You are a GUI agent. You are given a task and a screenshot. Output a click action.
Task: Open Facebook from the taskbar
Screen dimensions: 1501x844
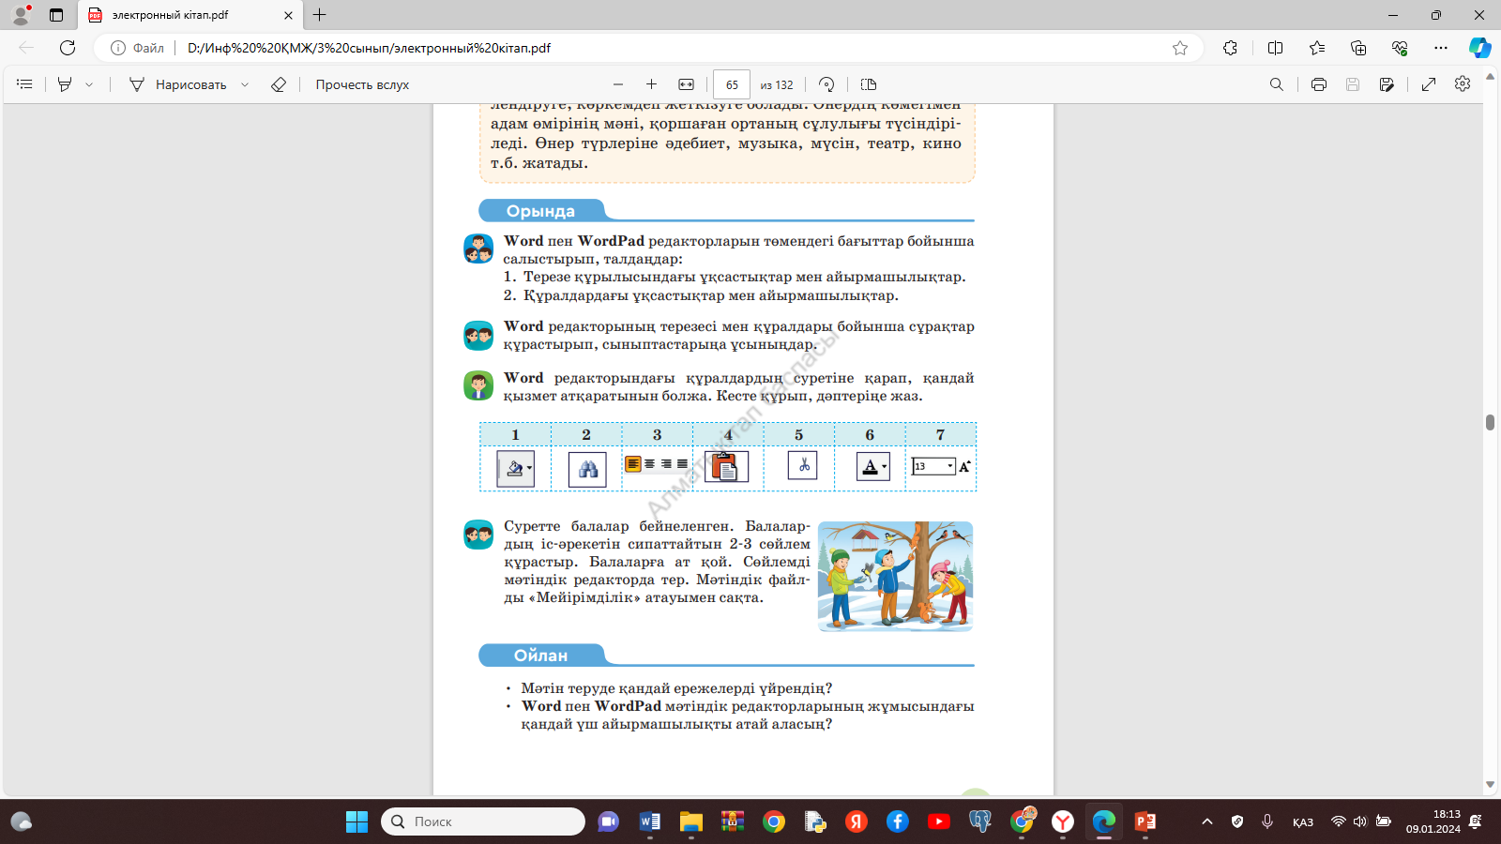[898, 821]
